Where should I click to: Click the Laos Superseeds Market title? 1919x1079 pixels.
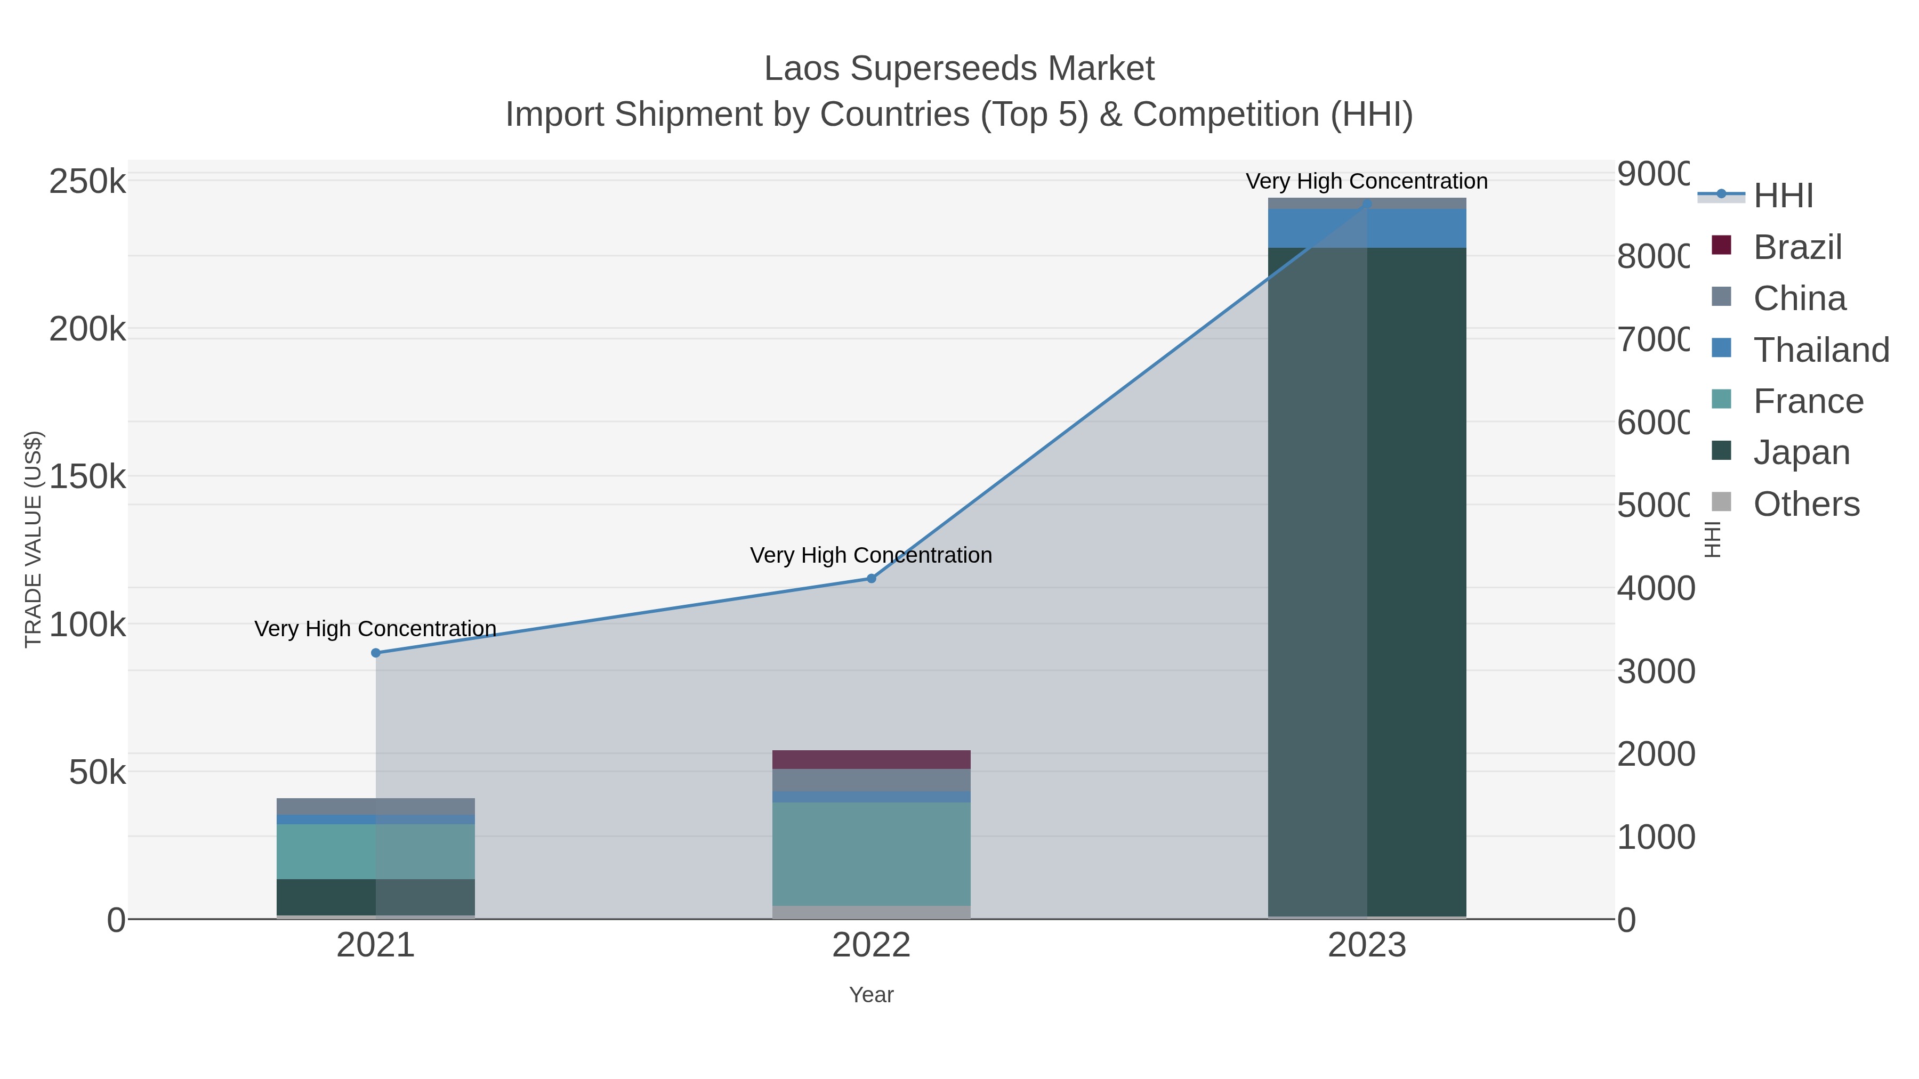[959, 69]
